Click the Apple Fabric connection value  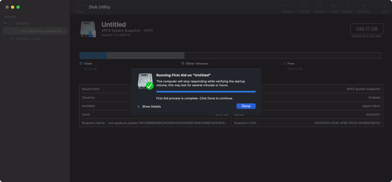(371, 106)
